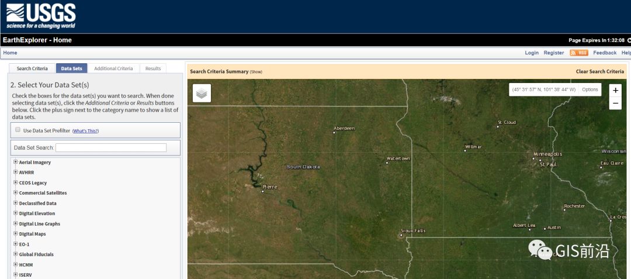Screen dimensions: 631x279
Task: Click the USGS logo in the header
Action: tap(40, 16)
